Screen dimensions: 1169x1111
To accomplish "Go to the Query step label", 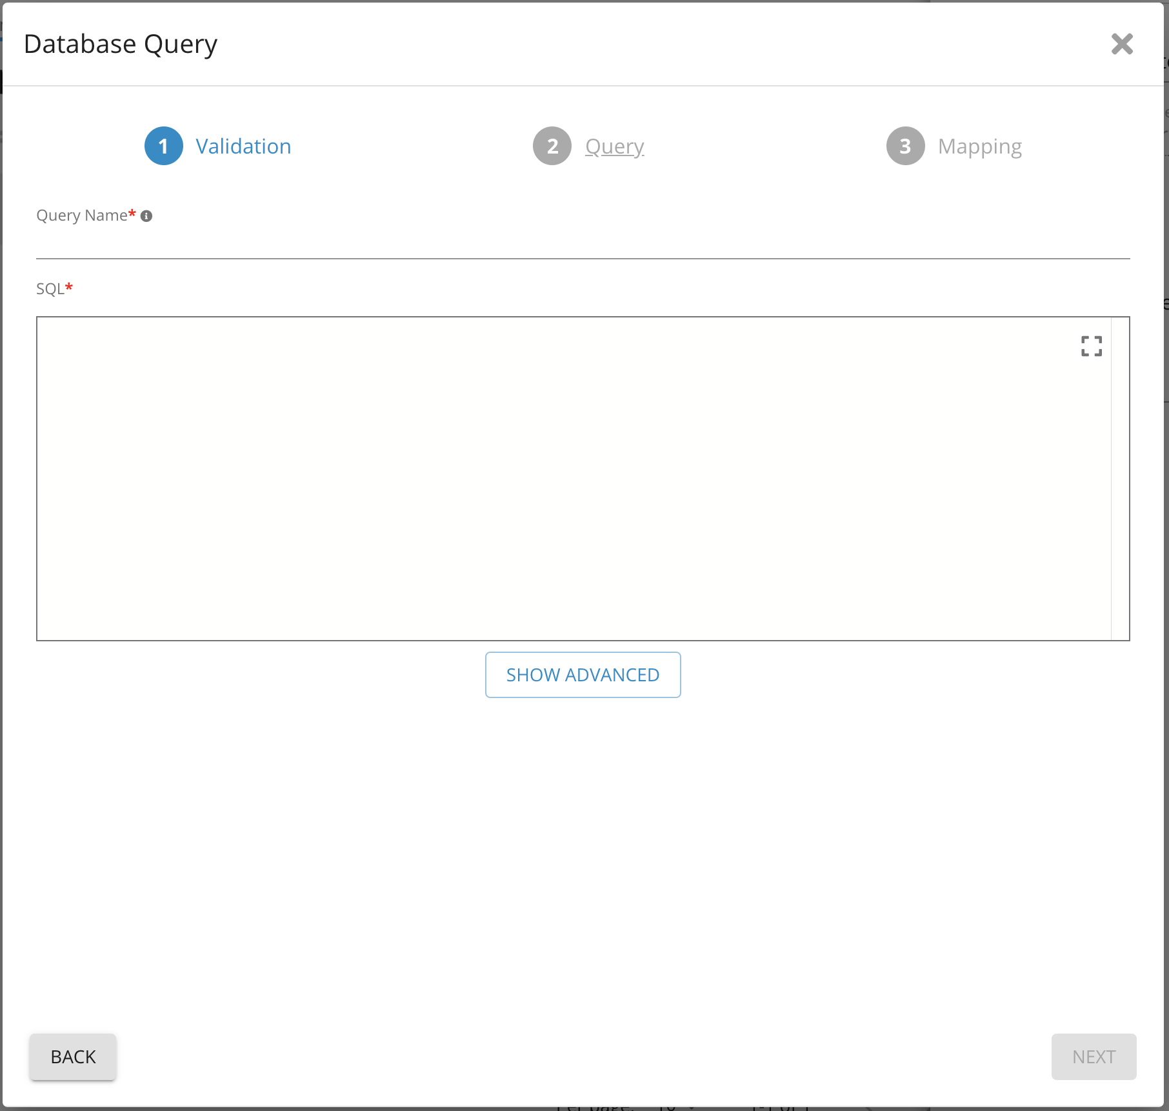I will coord(614,146).
